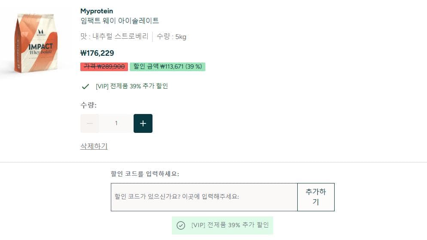Click the 수량: label above the stepper
Viewport: 427px width, 240px height.
[x=88, y=105]
